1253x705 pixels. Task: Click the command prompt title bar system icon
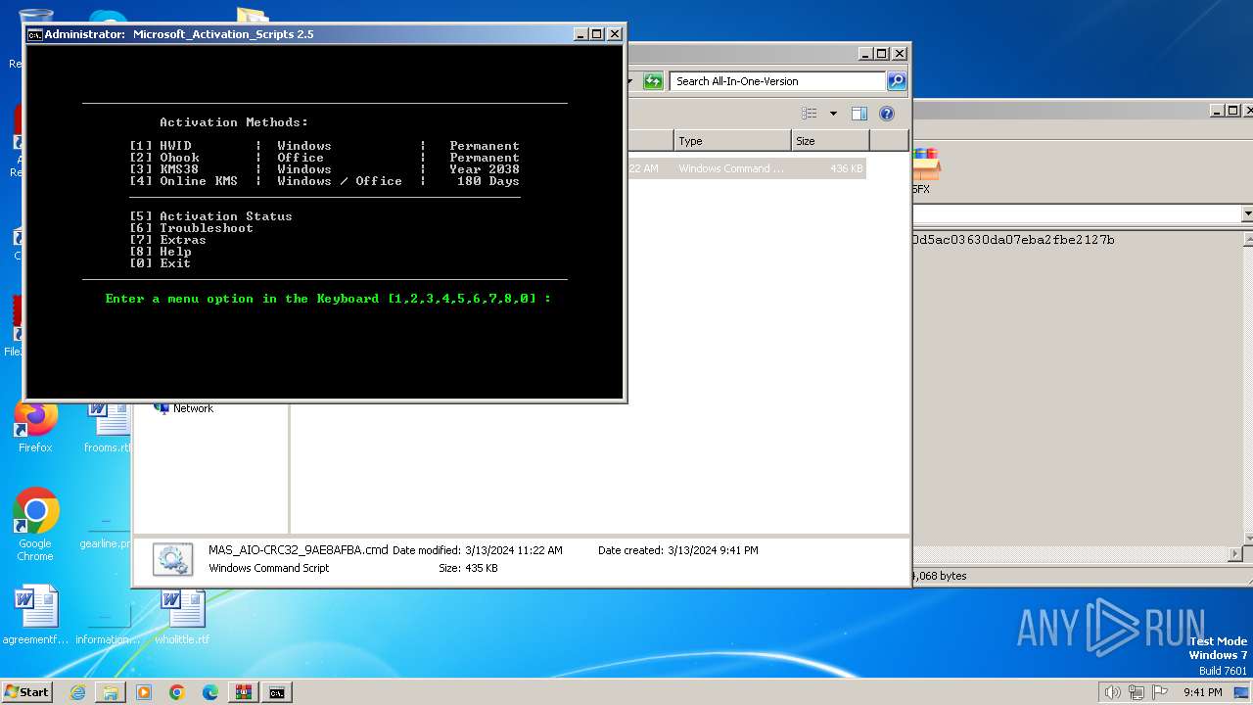34,34
